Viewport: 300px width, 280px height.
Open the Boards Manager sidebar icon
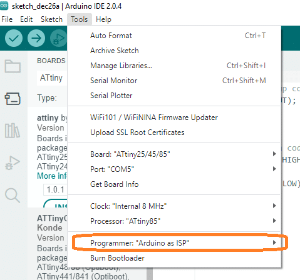coord(13,99)
